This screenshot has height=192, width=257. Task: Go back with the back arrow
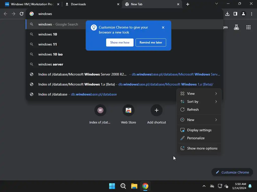(x=6, y=14)
